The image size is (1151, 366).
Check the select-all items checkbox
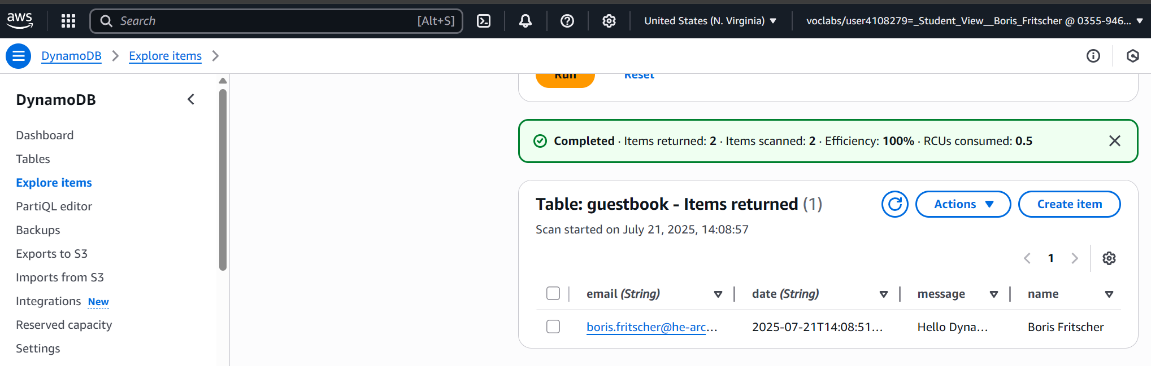553,293
